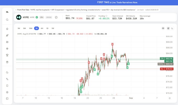Select the 1W timeframe
Screen dimensions: 178x105
click(53, 28)
